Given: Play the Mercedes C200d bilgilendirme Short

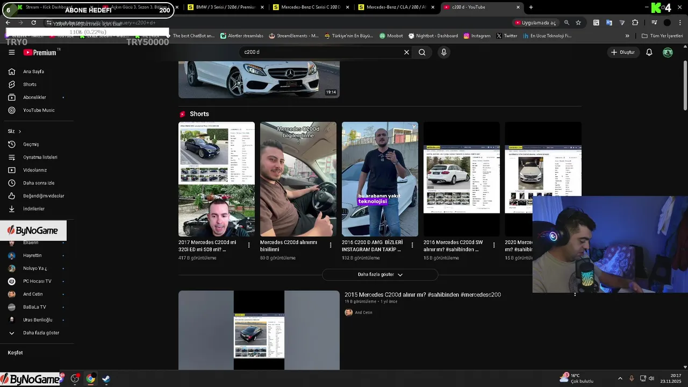Looking at the screenshot, I should [x=298, y=179].
